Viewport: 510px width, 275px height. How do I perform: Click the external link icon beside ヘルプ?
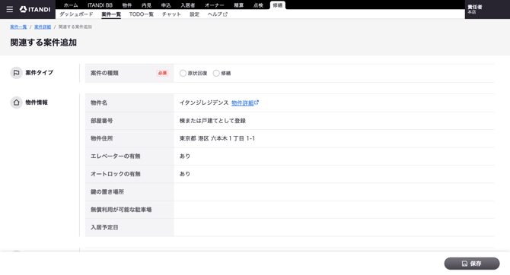click(x=225, y=14)
